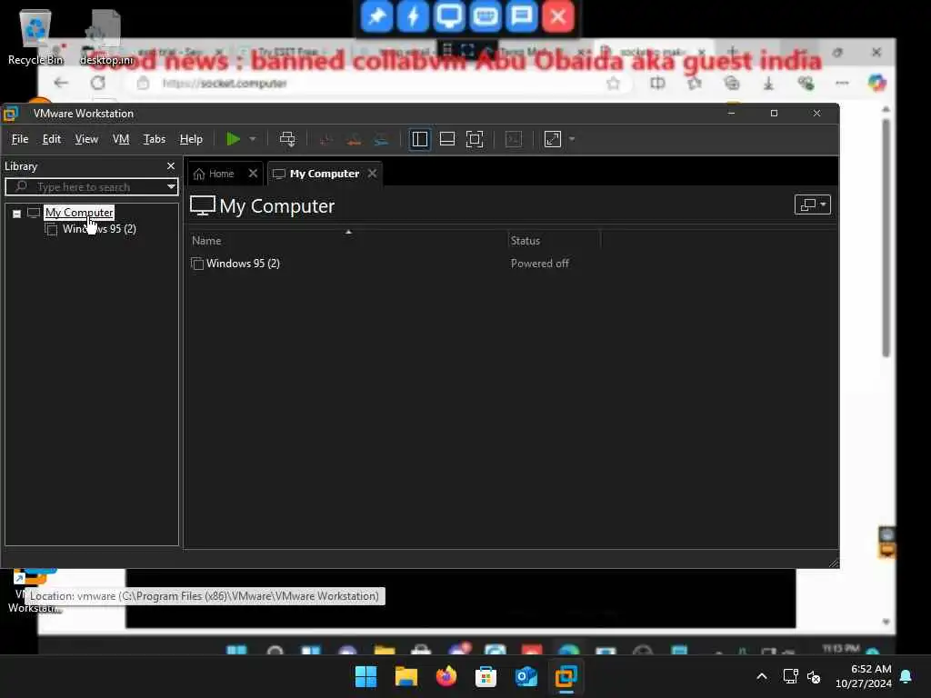Image resolution: width=931 pixels, height=698 pixels.
Task: Click the monitor icon in remote toolbar
Action: 449,16
